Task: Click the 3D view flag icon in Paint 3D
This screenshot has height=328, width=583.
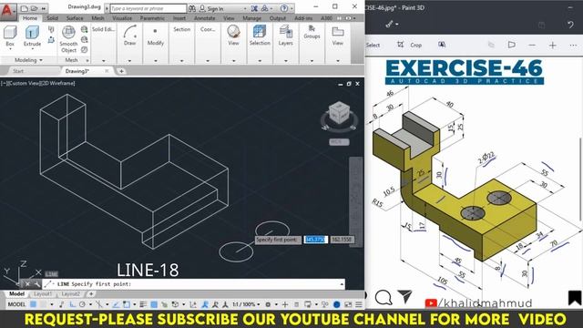Action: pyautogui.click(x=512, y=45)
